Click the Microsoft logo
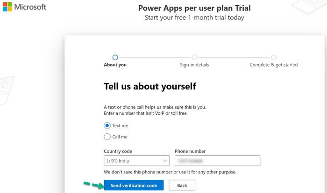This screenshot has height=193, width=327. (24, 7)
